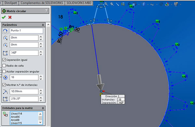Screen dimensions: 195x127
Task: Select Arco88 in the entities list
Action: [15, 120]
